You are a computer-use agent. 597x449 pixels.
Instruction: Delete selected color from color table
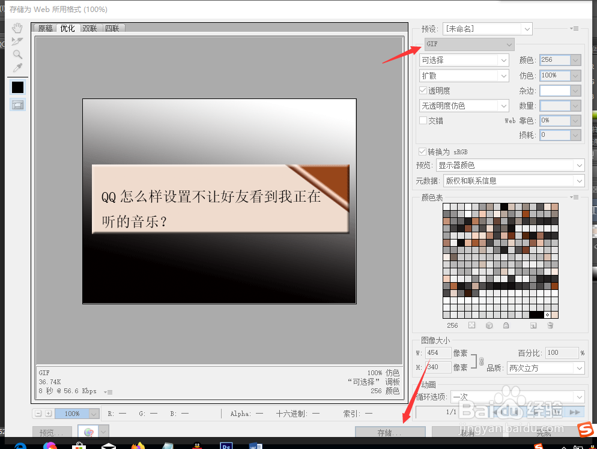point(550,325)
